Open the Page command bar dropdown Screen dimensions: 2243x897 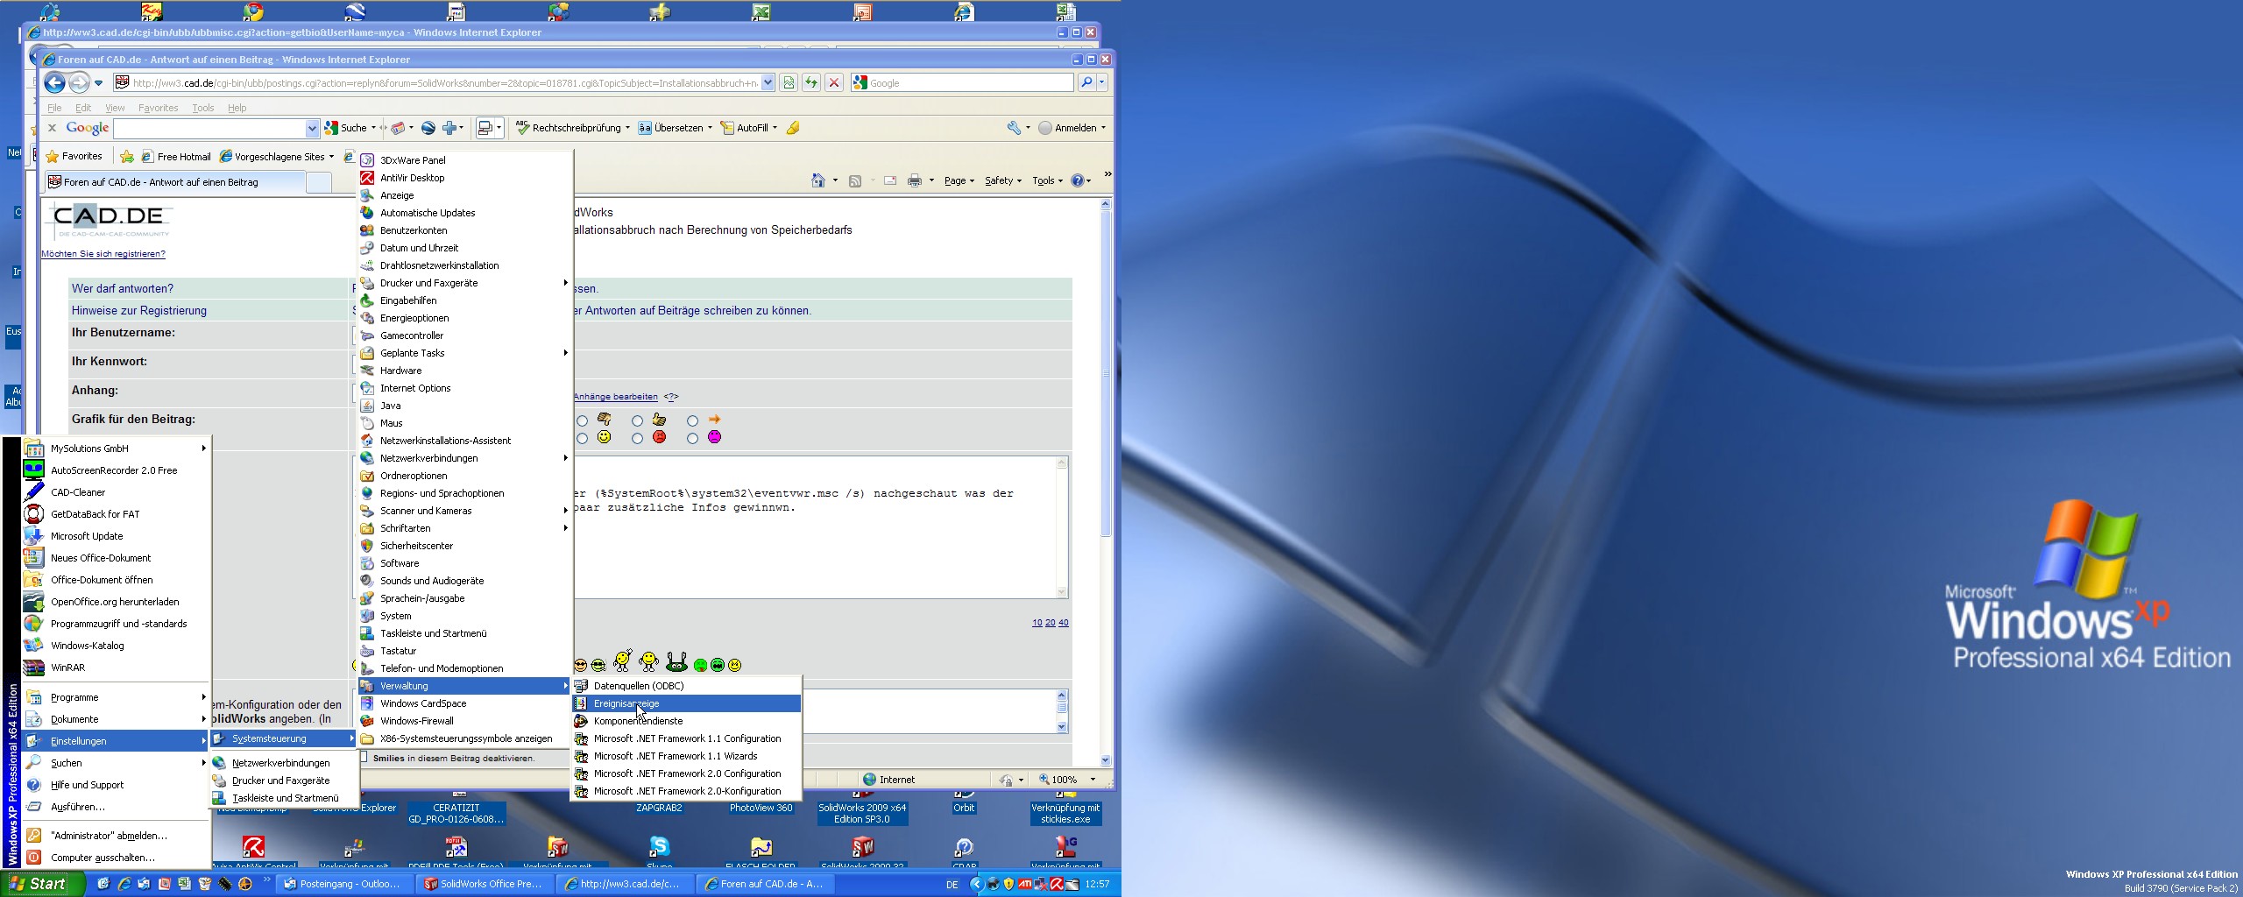tap(959, 180)
